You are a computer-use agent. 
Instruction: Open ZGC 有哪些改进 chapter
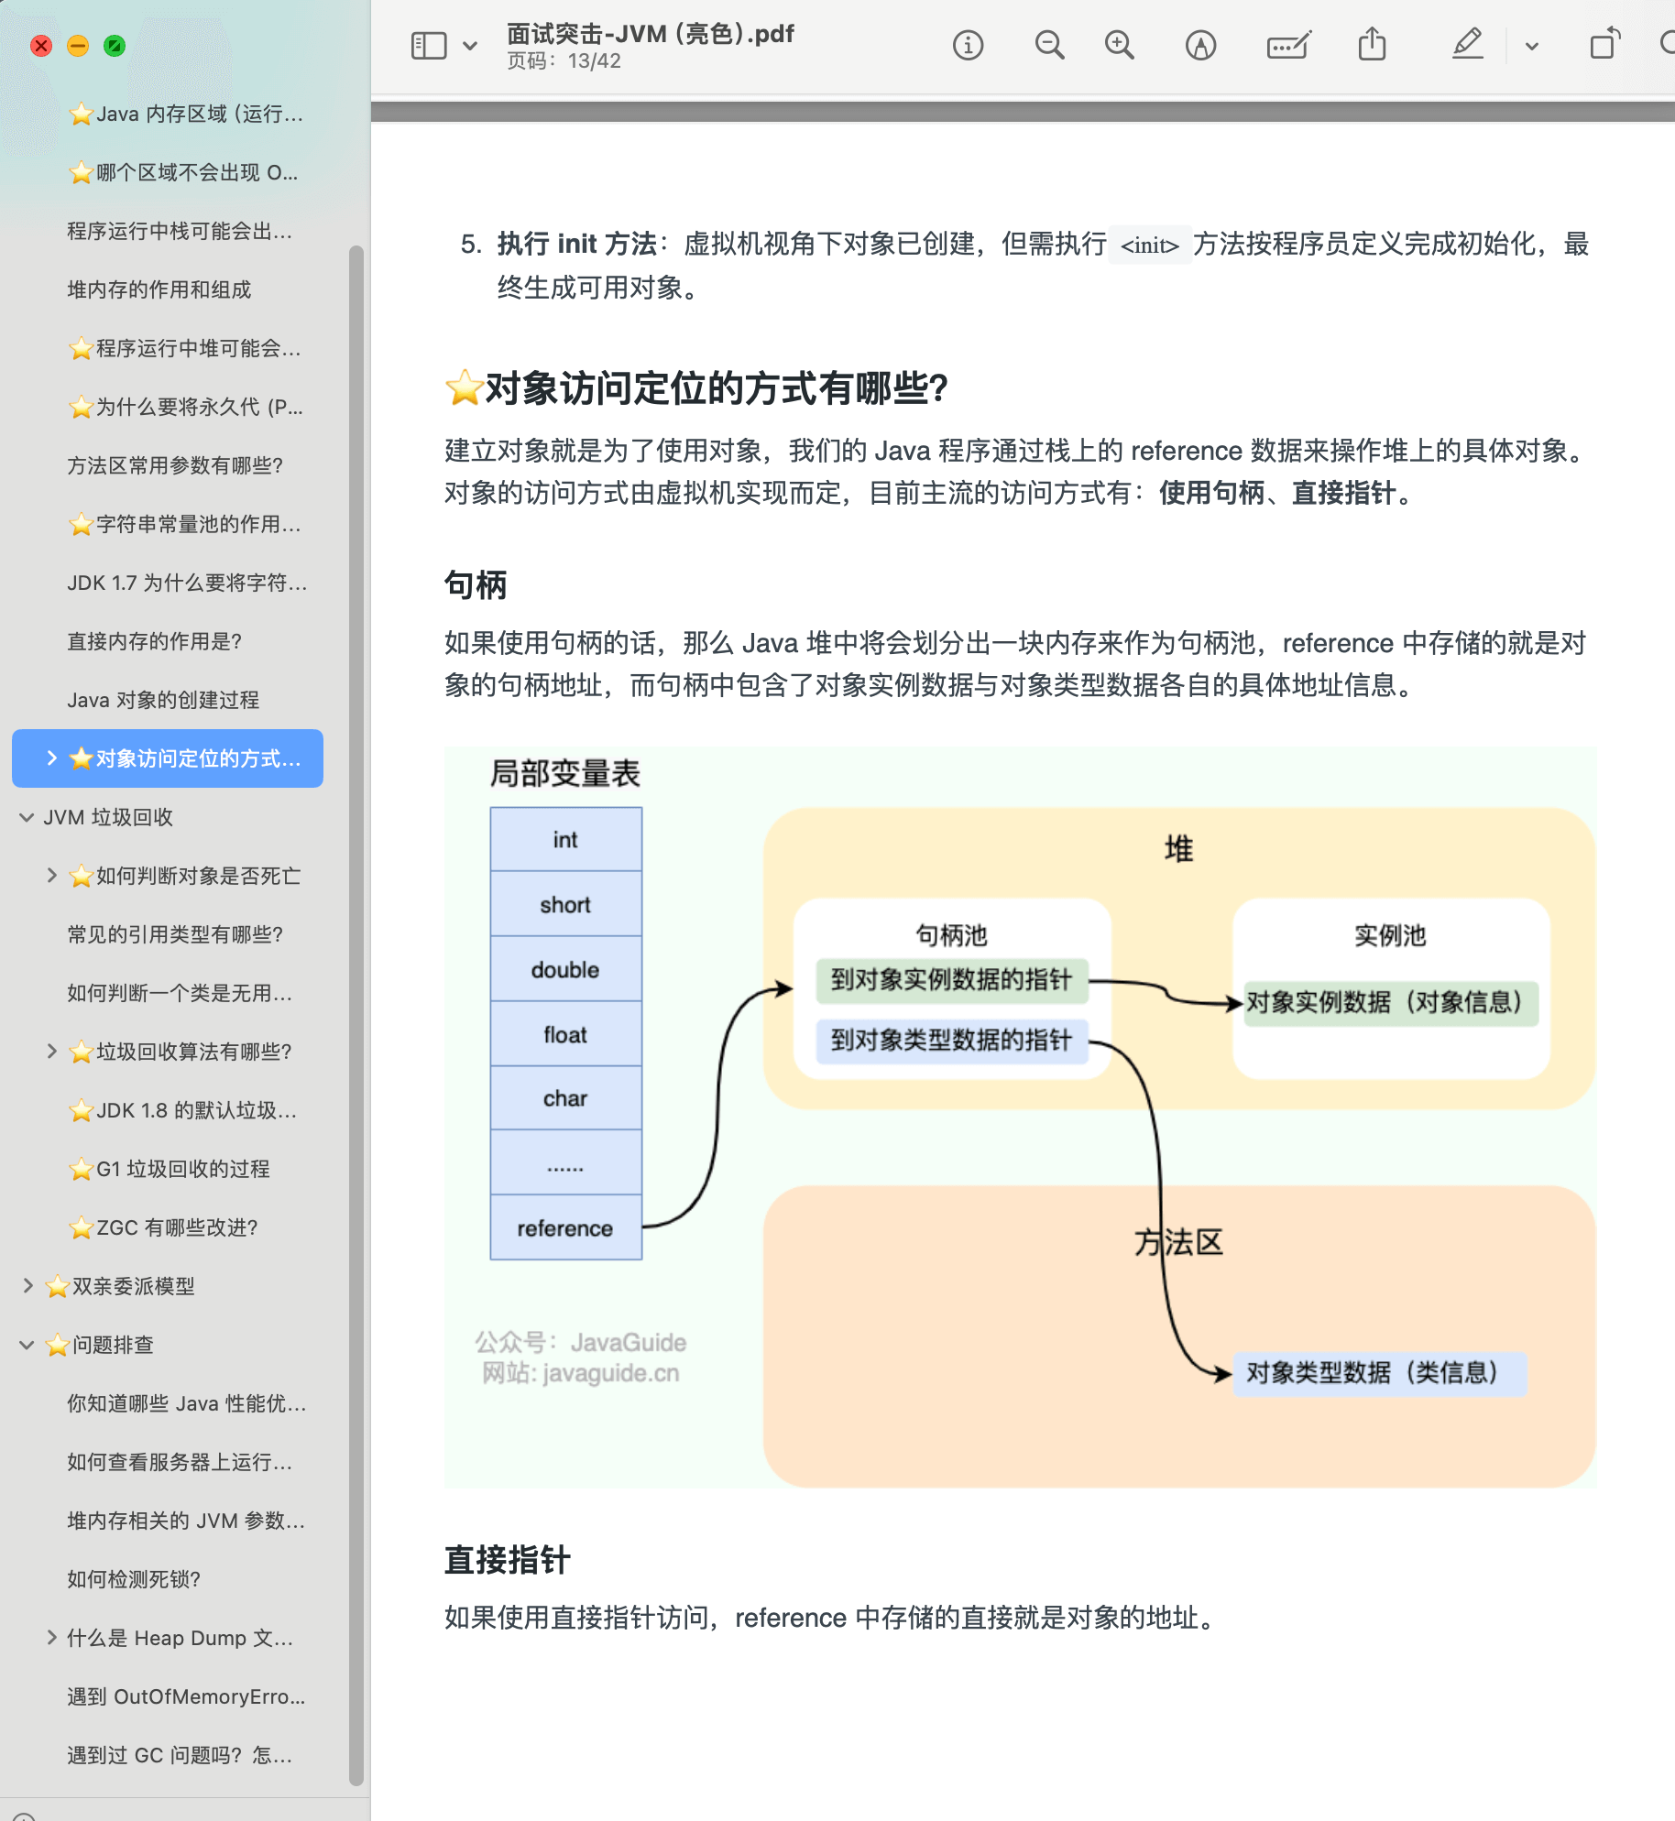pos(166,1227)
